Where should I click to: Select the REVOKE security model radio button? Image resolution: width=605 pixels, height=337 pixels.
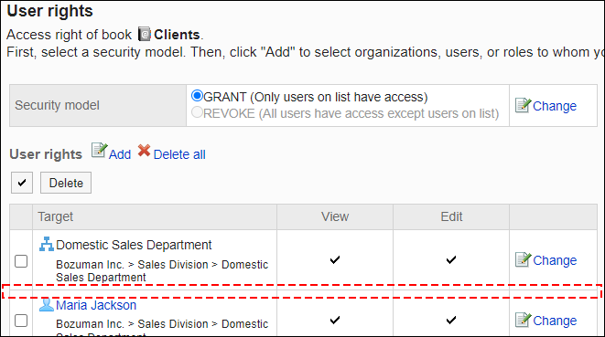point(197,112)
